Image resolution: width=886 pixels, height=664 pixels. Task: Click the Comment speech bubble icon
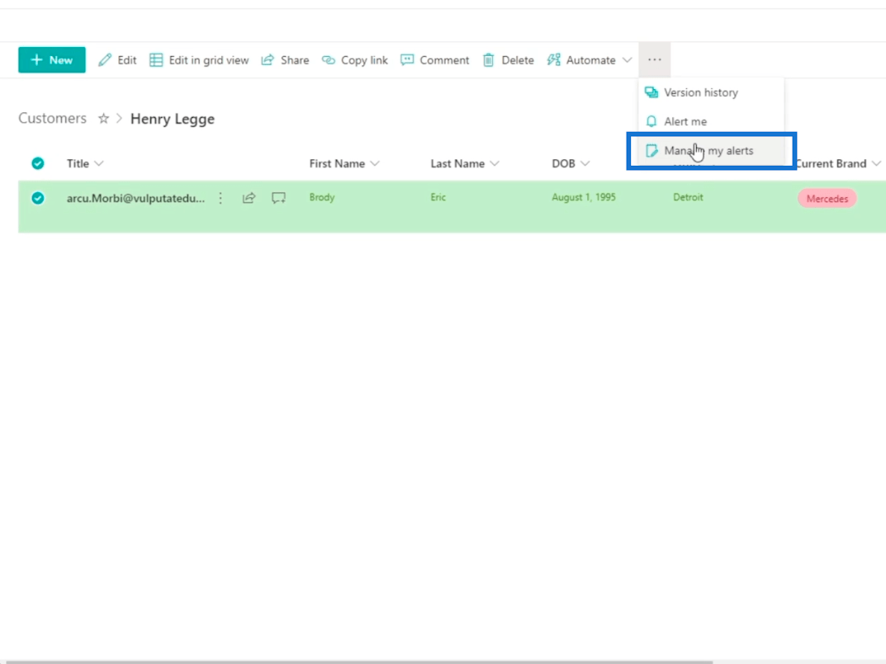click(407, 60)
